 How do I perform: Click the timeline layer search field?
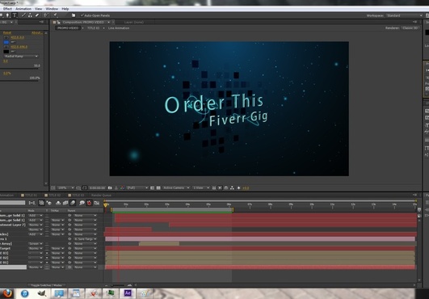point(12,203)
